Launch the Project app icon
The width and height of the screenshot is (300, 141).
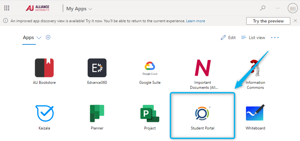(150, 113)
